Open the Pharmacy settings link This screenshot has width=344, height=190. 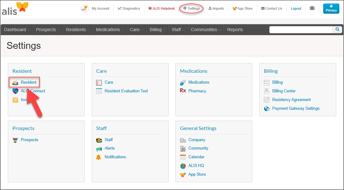point(197,91)
